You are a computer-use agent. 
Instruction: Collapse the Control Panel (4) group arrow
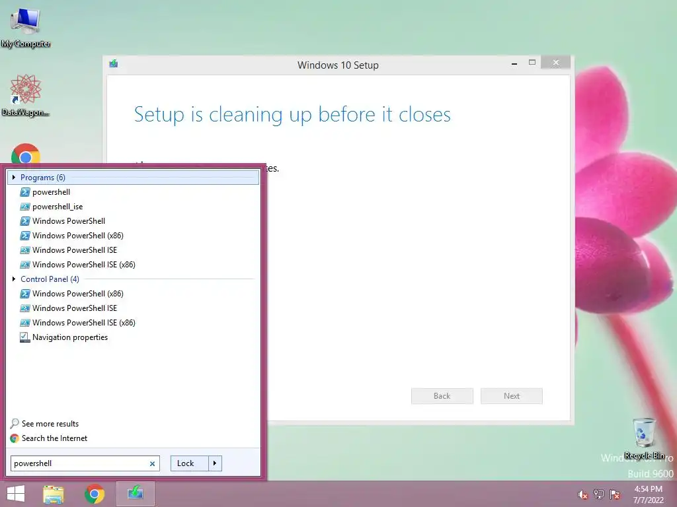14,279
